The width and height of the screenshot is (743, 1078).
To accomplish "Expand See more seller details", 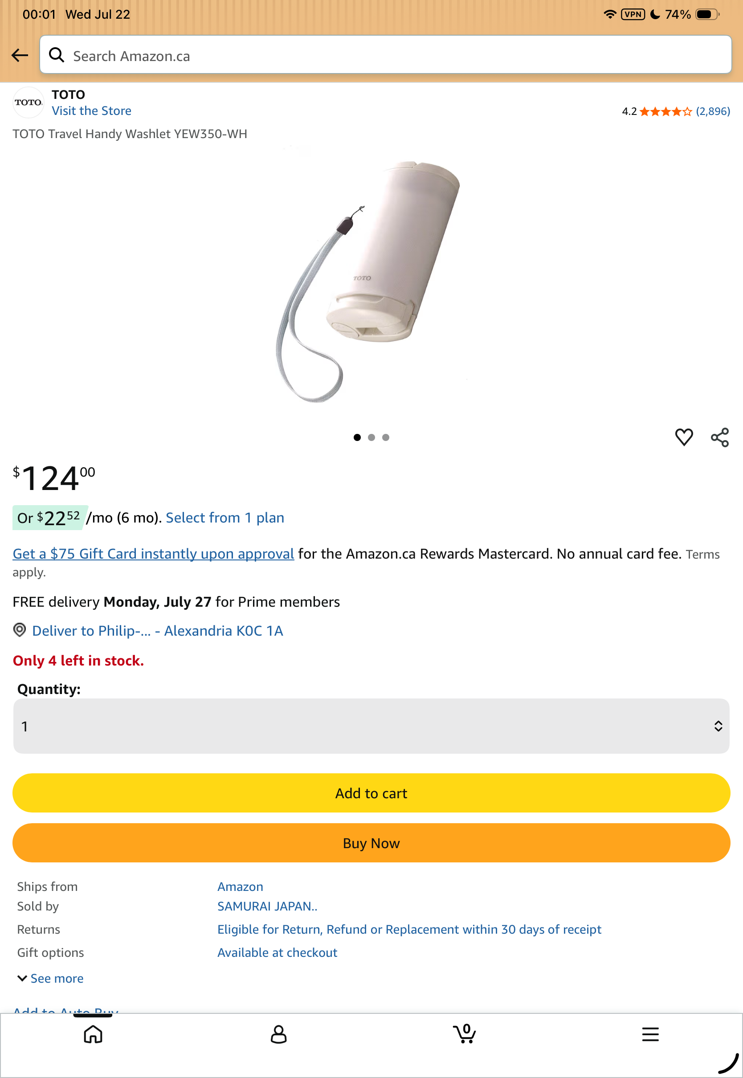I will pos(50,978).
